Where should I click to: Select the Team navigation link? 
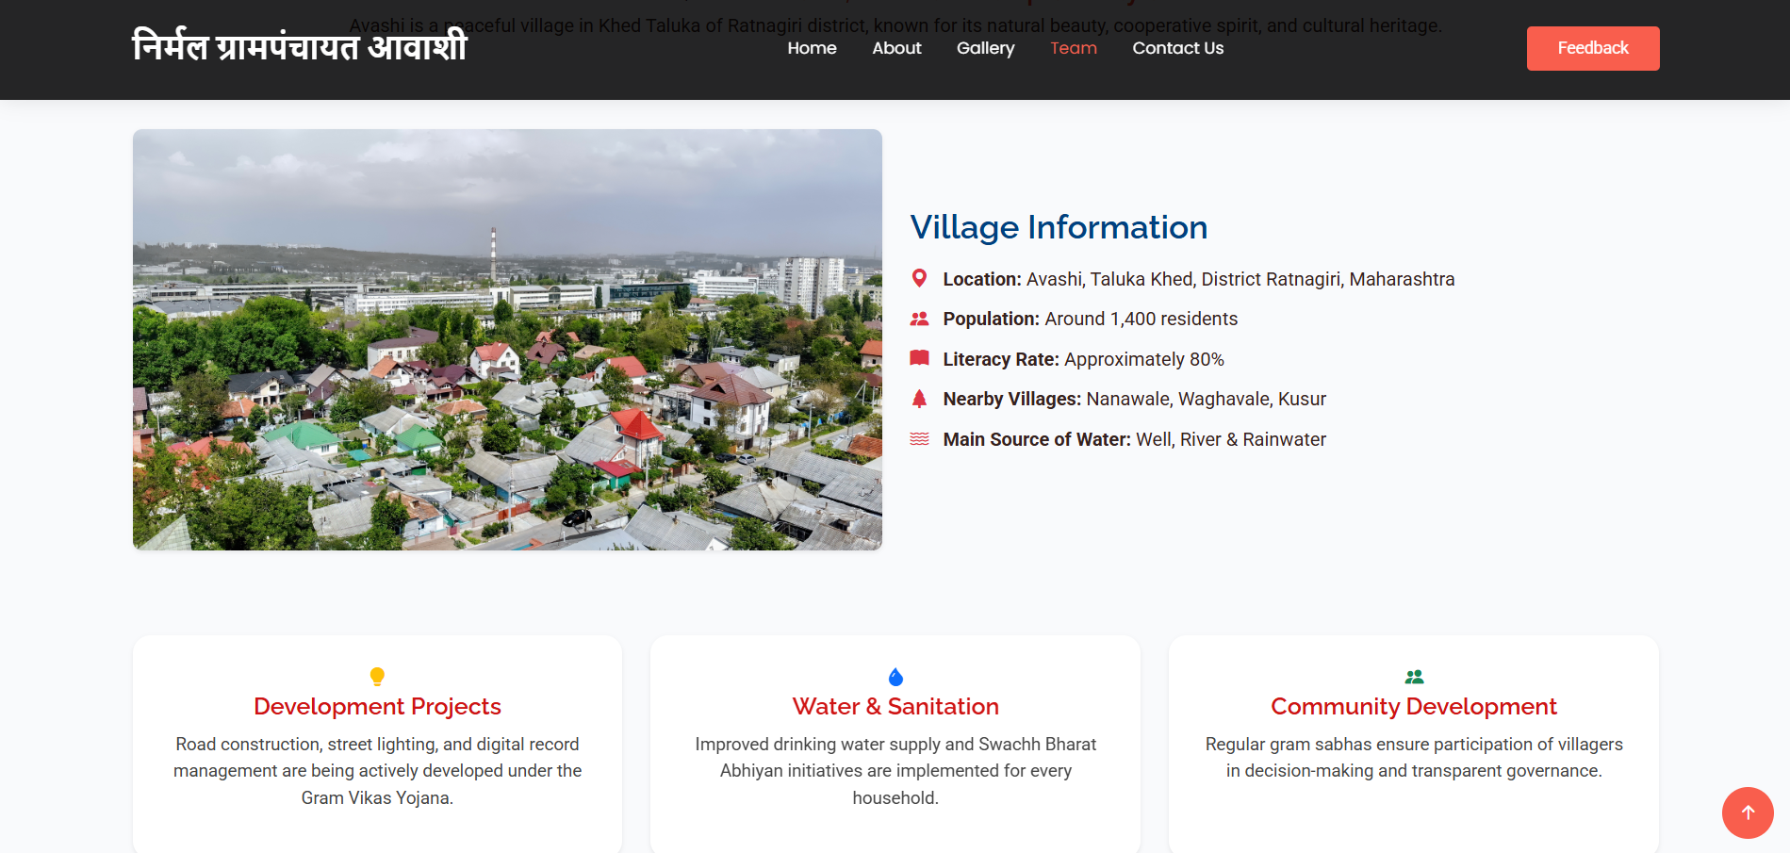[x=1073, y=48]
